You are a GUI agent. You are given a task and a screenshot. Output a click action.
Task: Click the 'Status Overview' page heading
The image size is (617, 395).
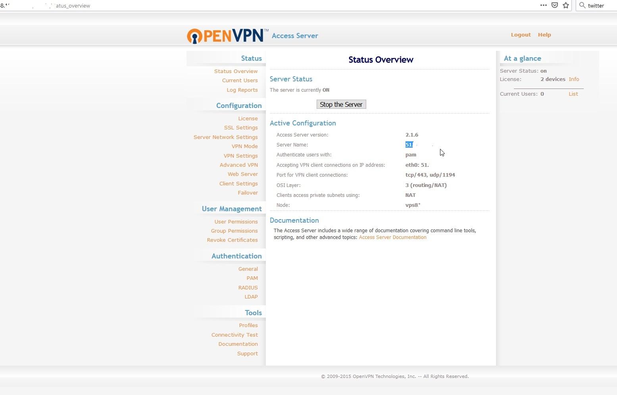381,60
